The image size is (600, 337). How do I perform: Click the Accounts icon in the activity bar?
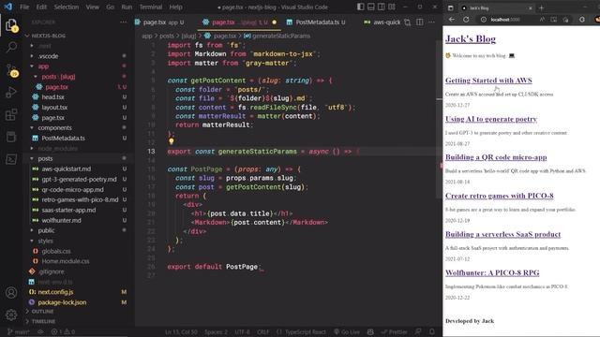tap(11, 293)
